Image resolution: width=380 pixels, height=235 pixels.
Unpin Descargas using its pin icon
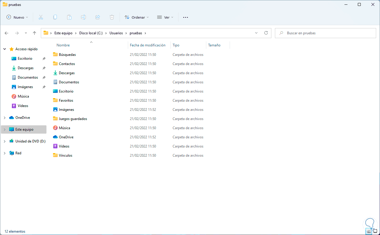pyautogui.click(x=44, y=68)
